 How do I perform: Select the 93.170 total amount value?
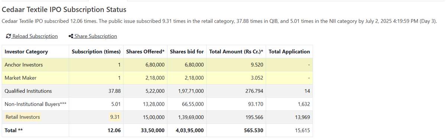coord(256,104)
